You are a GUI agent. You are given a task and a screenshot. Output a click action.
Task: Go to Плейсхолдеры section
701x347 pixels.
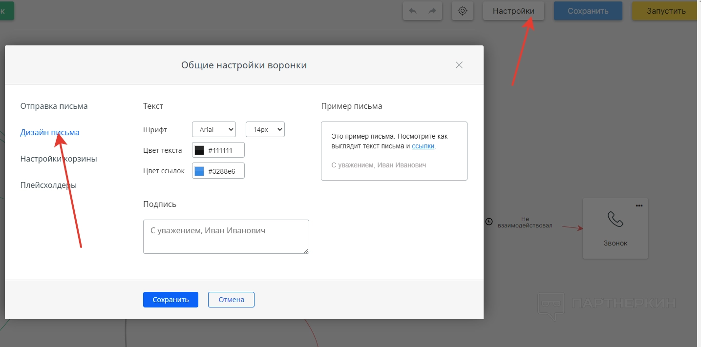coord(48,185)
